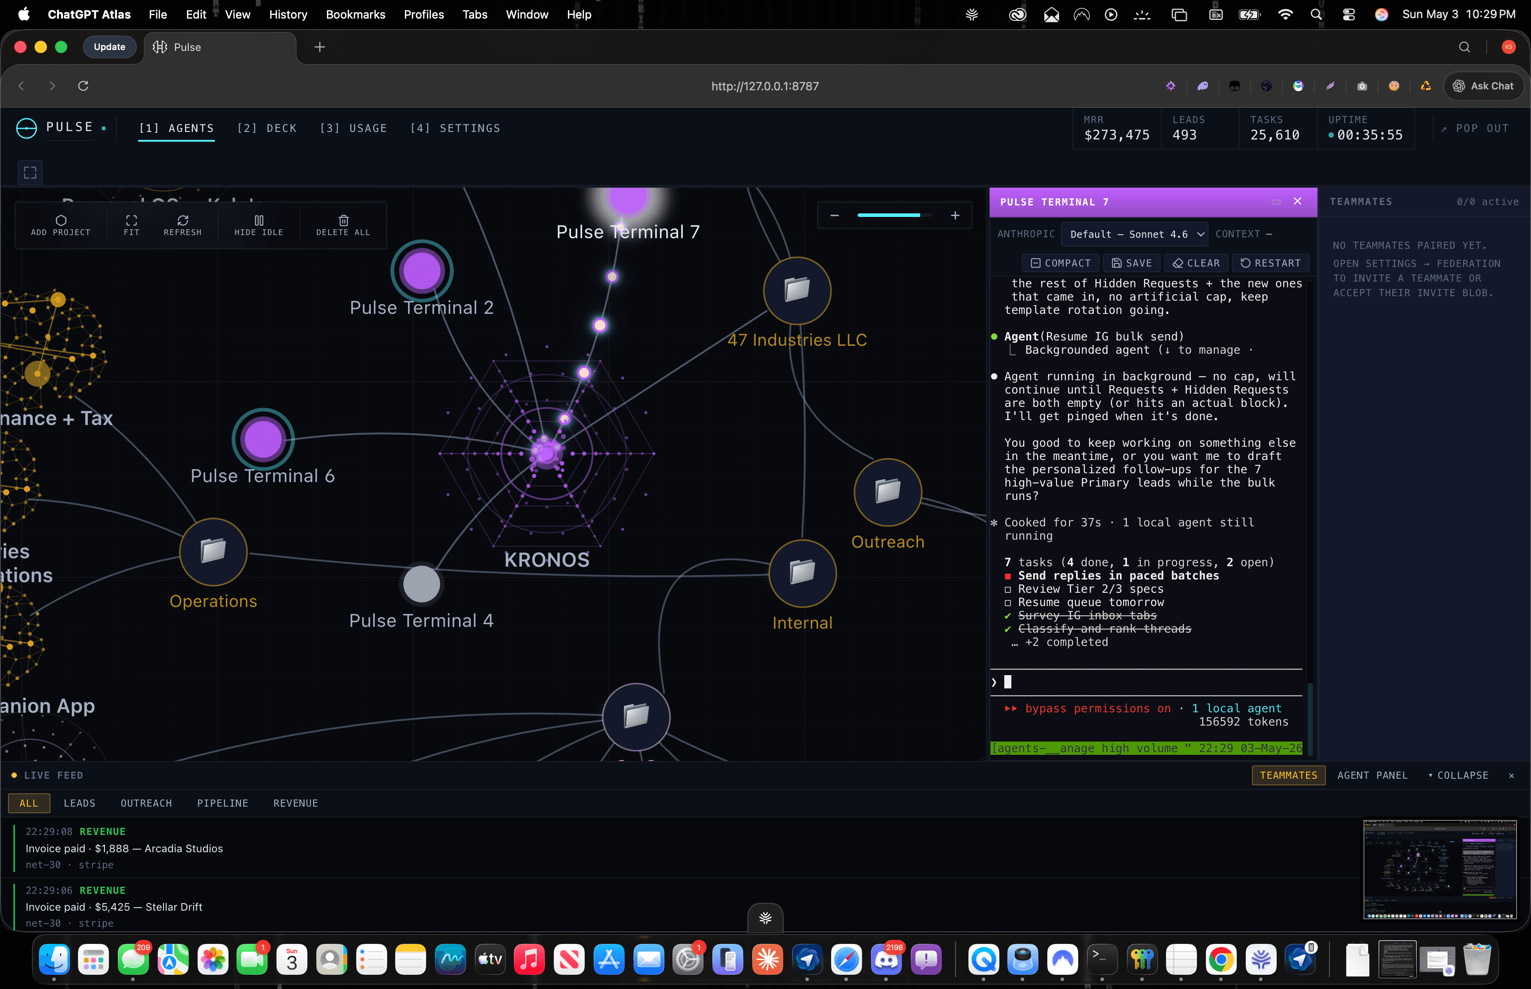Click the SAVE terminal button

(1131, 263)
